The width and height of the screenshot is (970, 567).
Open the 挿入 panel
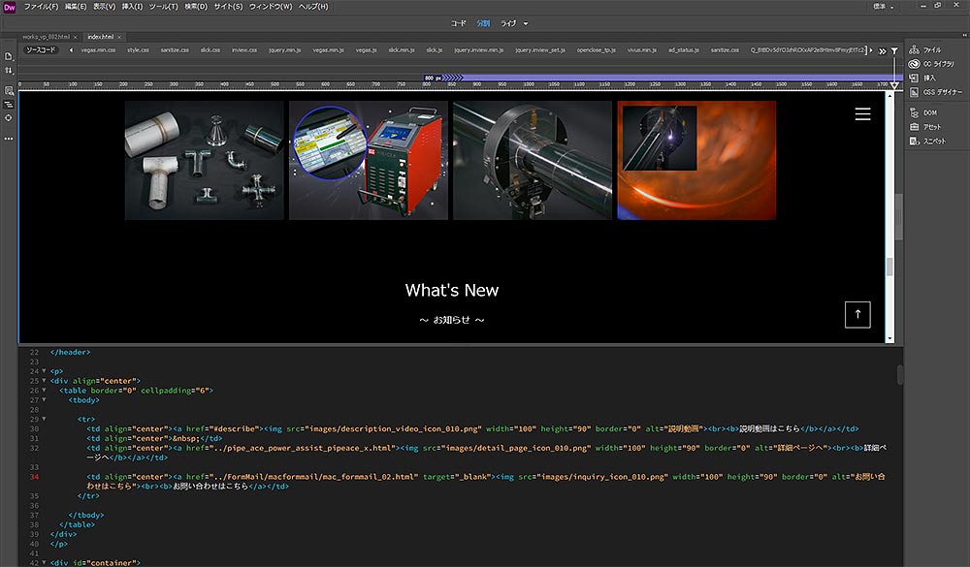922,79
